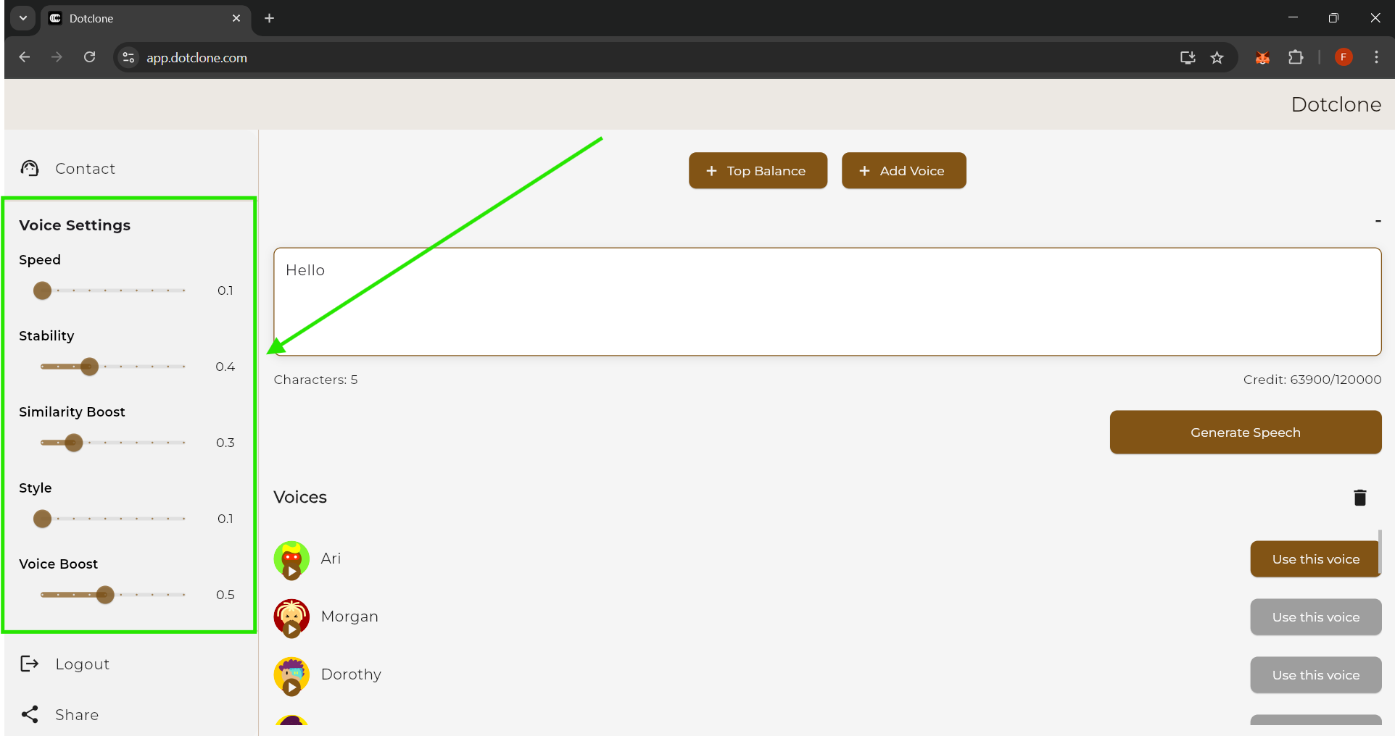Open the Chrome three-dot menu
The width and height of the screenshot is (1395, 736).
(x=1376, y=57)
